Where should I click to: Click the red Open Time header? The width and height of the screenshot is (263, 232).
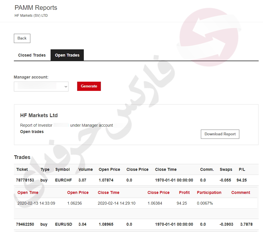(28, 192)
